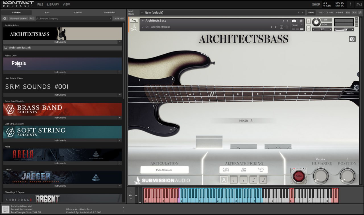Screen dimensions: 364x215
Task: Expand Brass Band Soloists Instruments dropdown arrow
Action: point(120,118)
